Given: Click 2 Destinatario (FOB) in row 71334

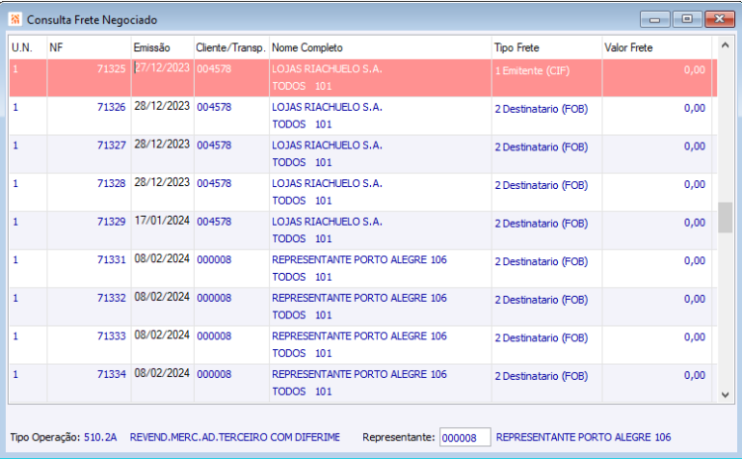Looking at the screenshot, I should click(541, 376).
